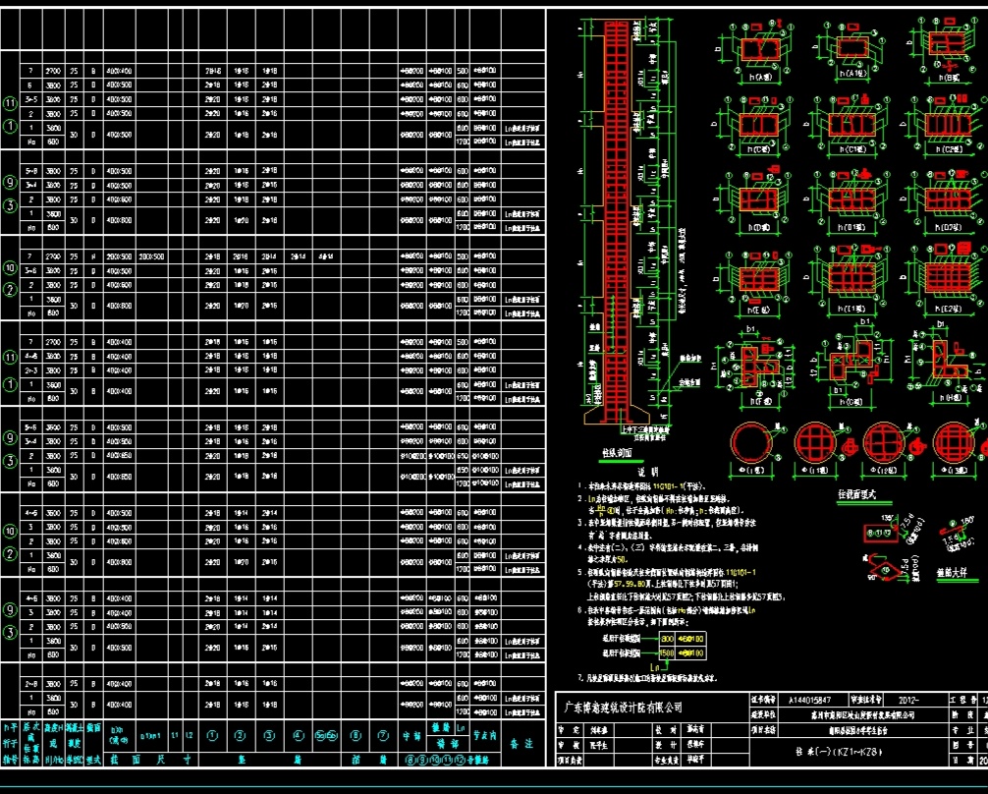The width and height of the screenshot is (988, 794).
Task: Select the h(A1型) column section diagram
Action: click(x=852, y=50)
